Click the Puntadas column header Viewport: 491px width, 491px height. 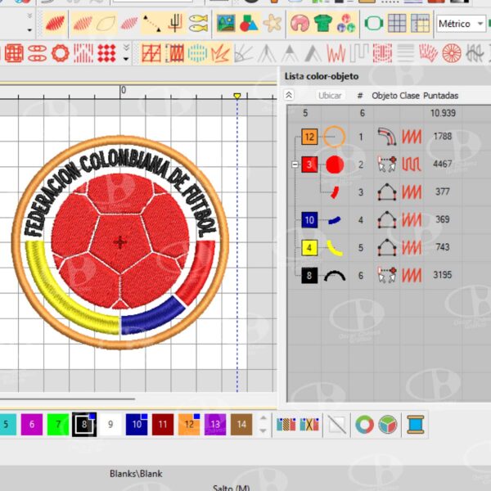pyautogui.click(x=440, y=96)
